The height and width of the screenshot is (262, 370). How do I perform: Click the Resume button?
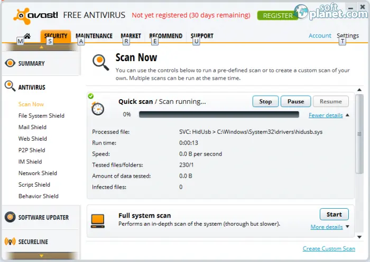330,101
